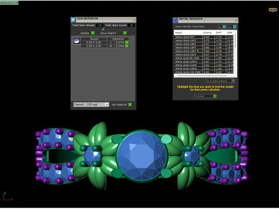Image resolution: width=279 pixels, height=209 pixels.
Task: Click the vertical scrollbar in the metal list
Action: tap(235, 41)
